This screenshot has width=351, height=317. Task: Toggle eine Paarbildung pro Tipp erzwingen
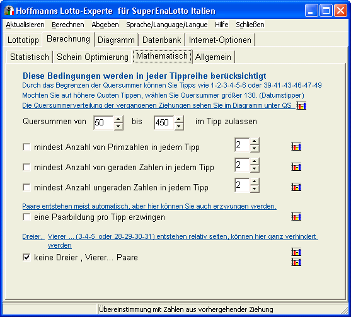coord(26,217)
